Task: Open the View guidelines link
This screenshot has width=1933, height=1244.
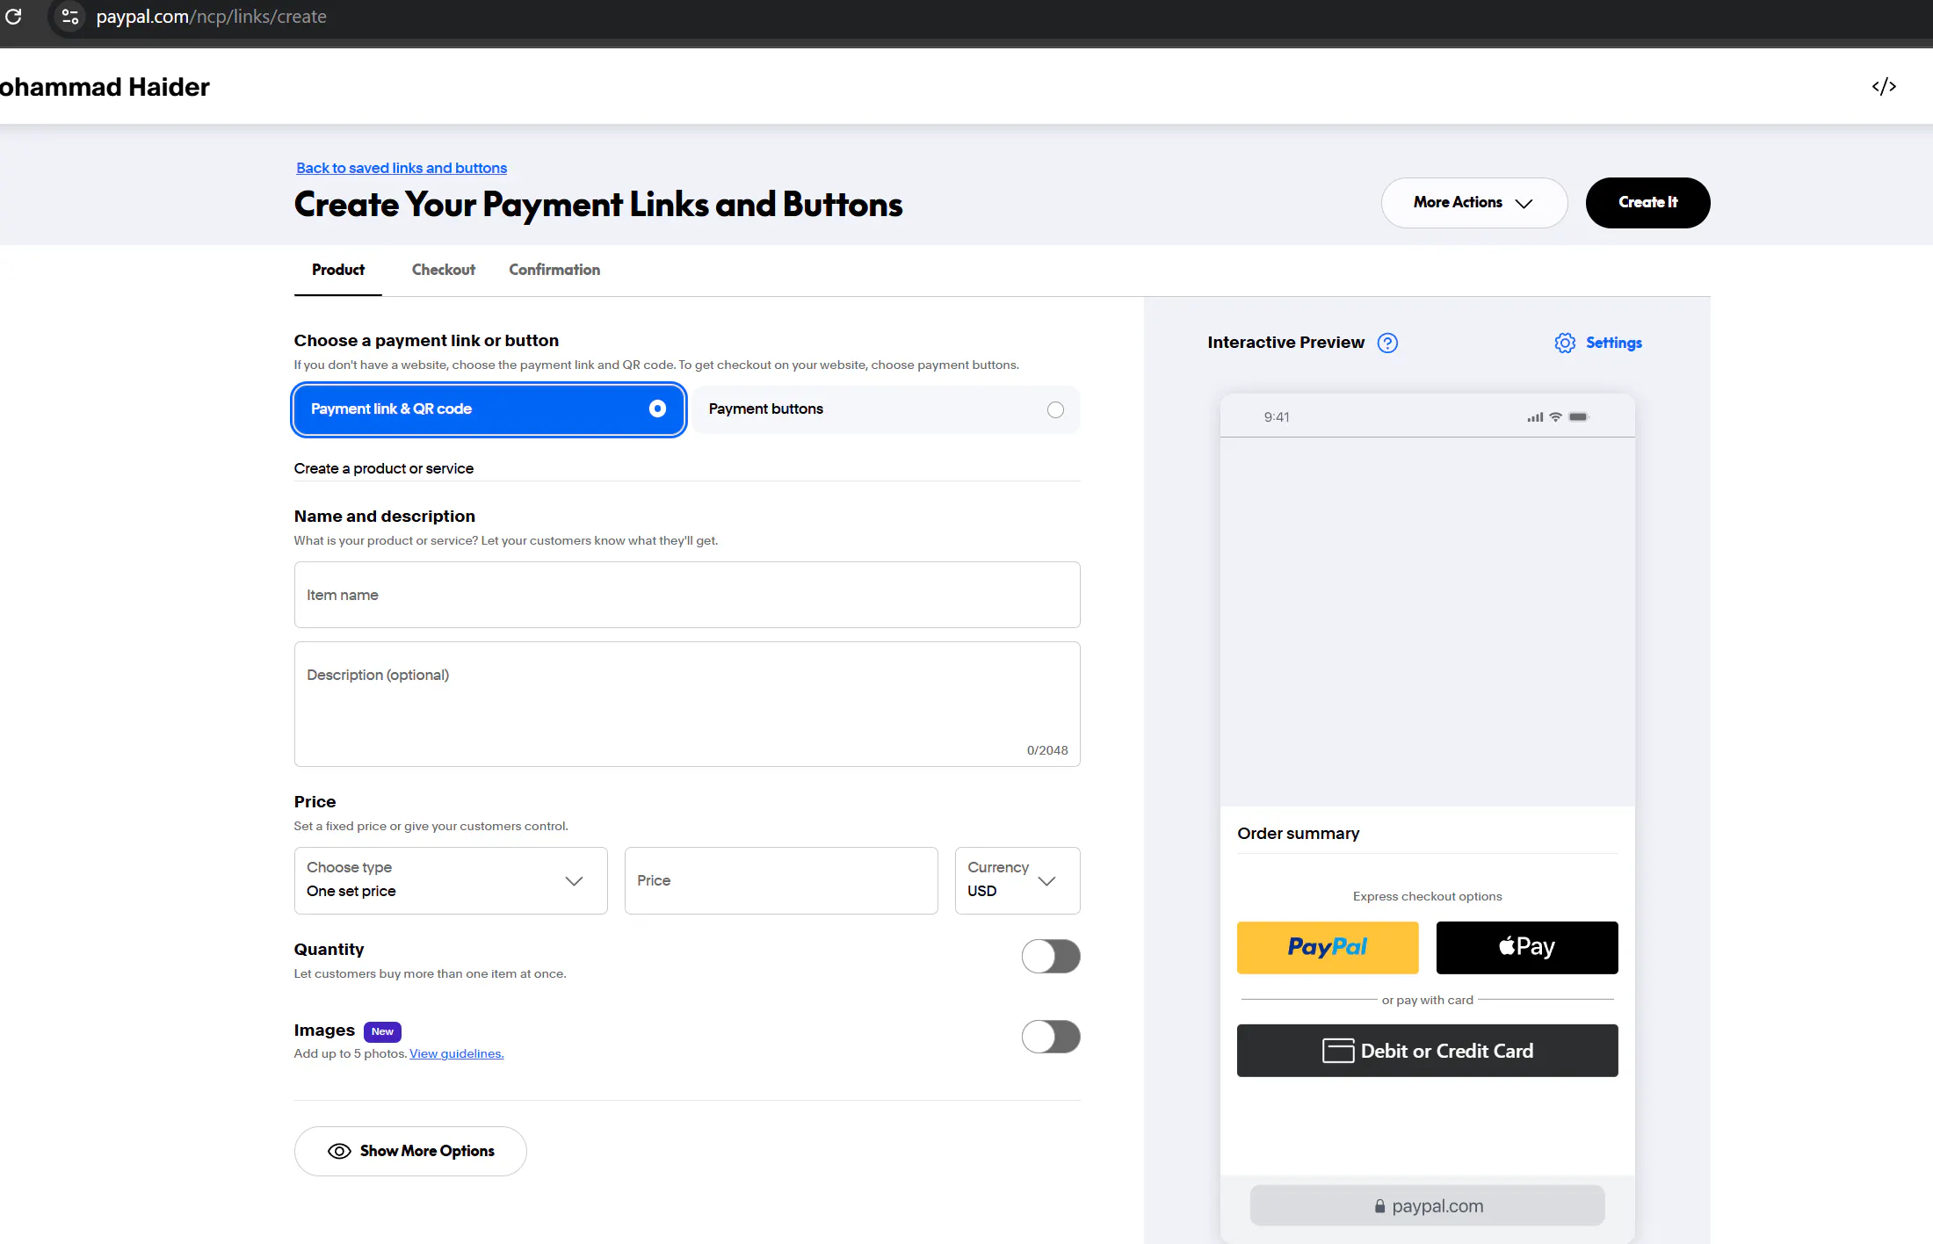Action: pos(456,1053)
